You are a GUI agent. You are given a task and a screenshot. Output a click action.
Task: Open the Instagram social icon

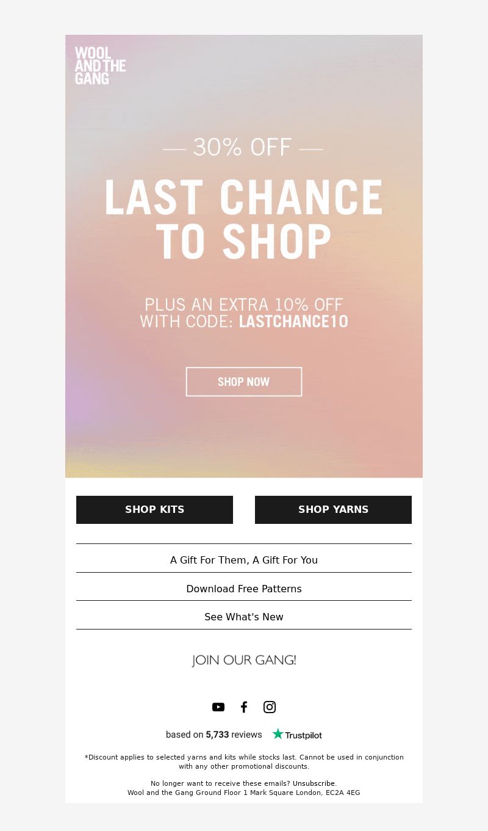pyautogui.click(x=270, y=707)
